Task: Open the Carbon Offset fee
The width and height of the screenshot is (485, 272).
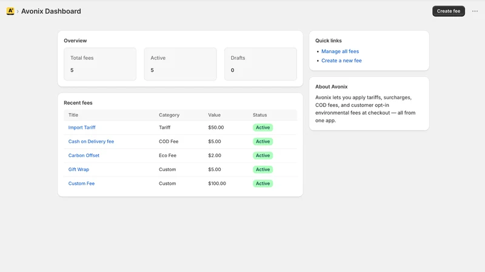Action: point(84,155)
